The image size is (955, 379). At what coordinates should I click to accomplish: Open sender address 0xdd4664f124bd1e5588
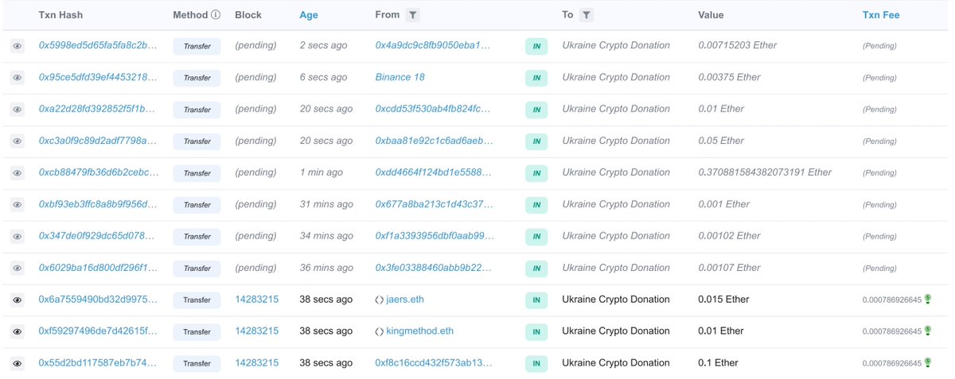[x=435, y=172]
